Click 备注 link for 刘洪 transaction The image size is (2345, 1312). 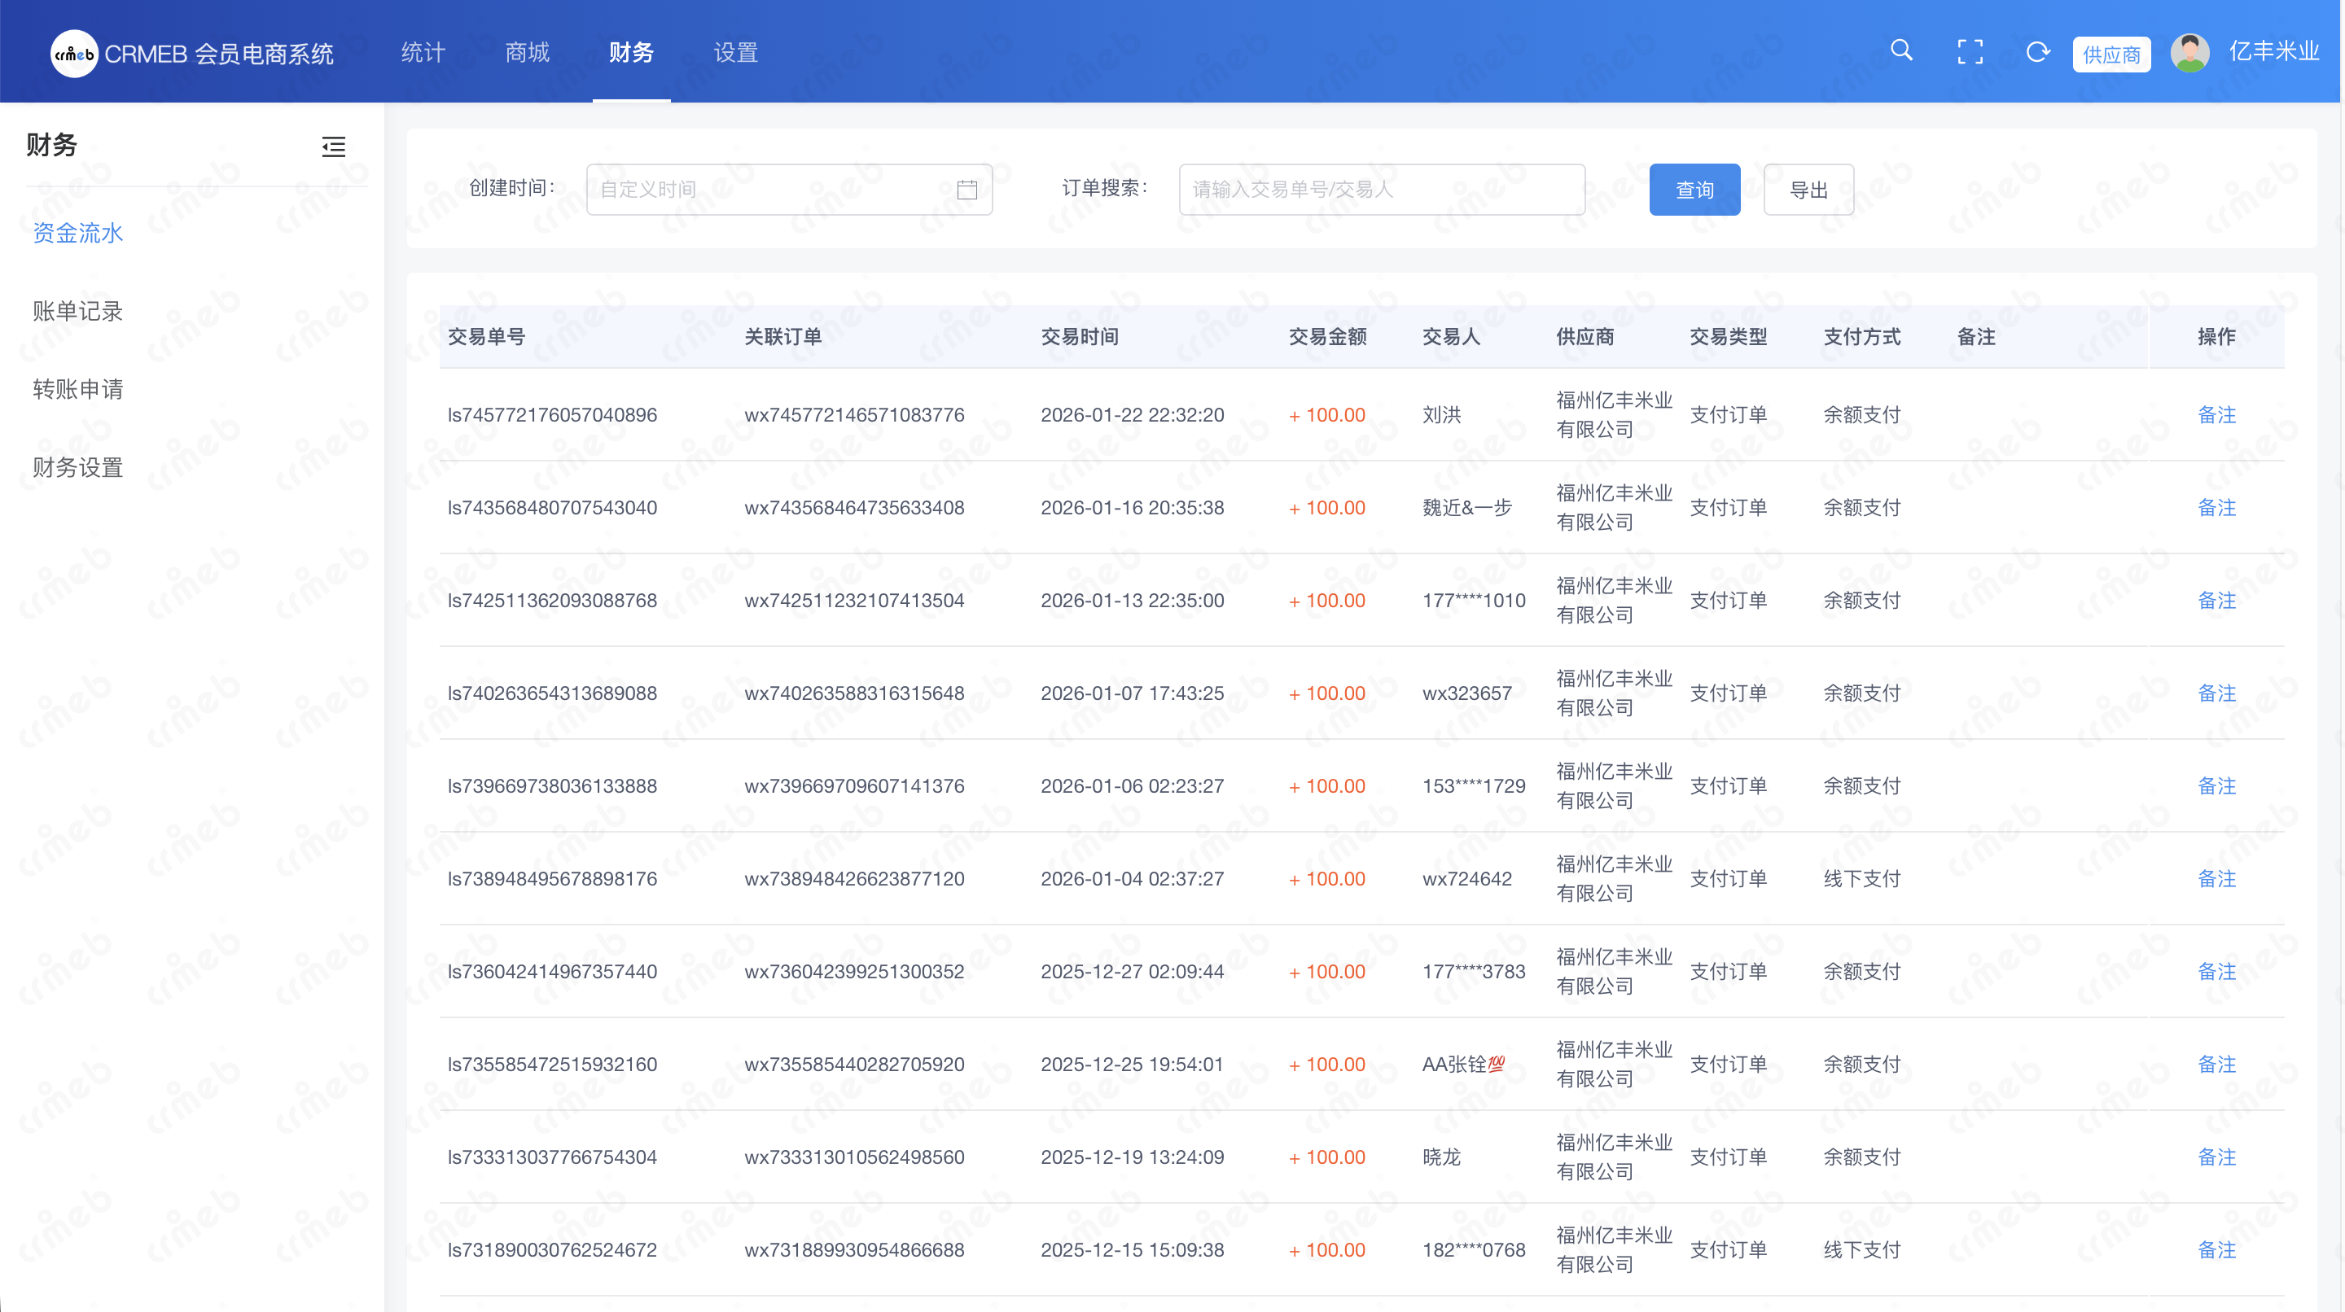[x=2216, y=415]
